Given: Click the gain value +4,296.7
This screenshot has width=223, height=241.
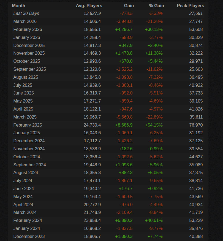Looking at the screenshot, I should (124, 30).
